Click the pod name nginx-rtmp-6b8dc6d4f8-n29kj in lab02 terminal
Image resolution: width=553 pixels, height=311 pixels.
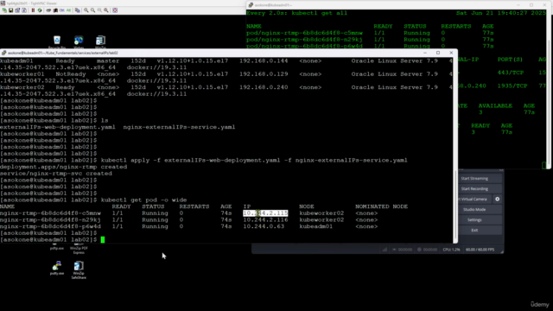coord(50,219)
